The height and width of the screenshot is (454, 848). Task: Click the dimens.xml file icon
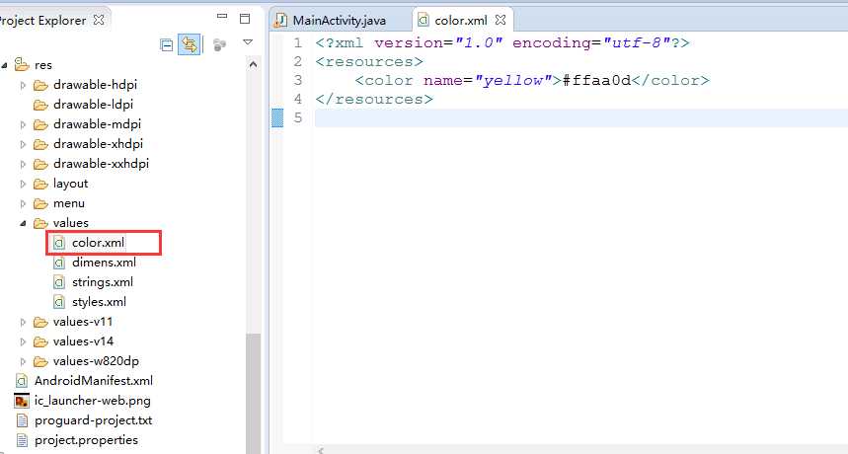[59, 264]
